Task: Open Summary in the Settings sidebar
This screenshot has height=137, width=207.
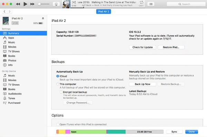Action: pyautogui.click(x=23, y=33)
